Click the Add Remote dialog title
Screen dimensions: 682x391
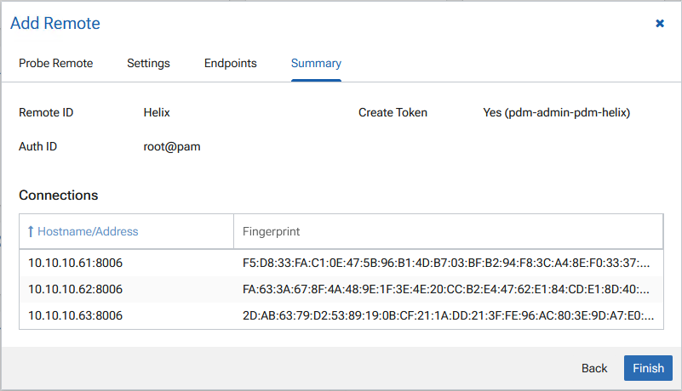[55, 24]
